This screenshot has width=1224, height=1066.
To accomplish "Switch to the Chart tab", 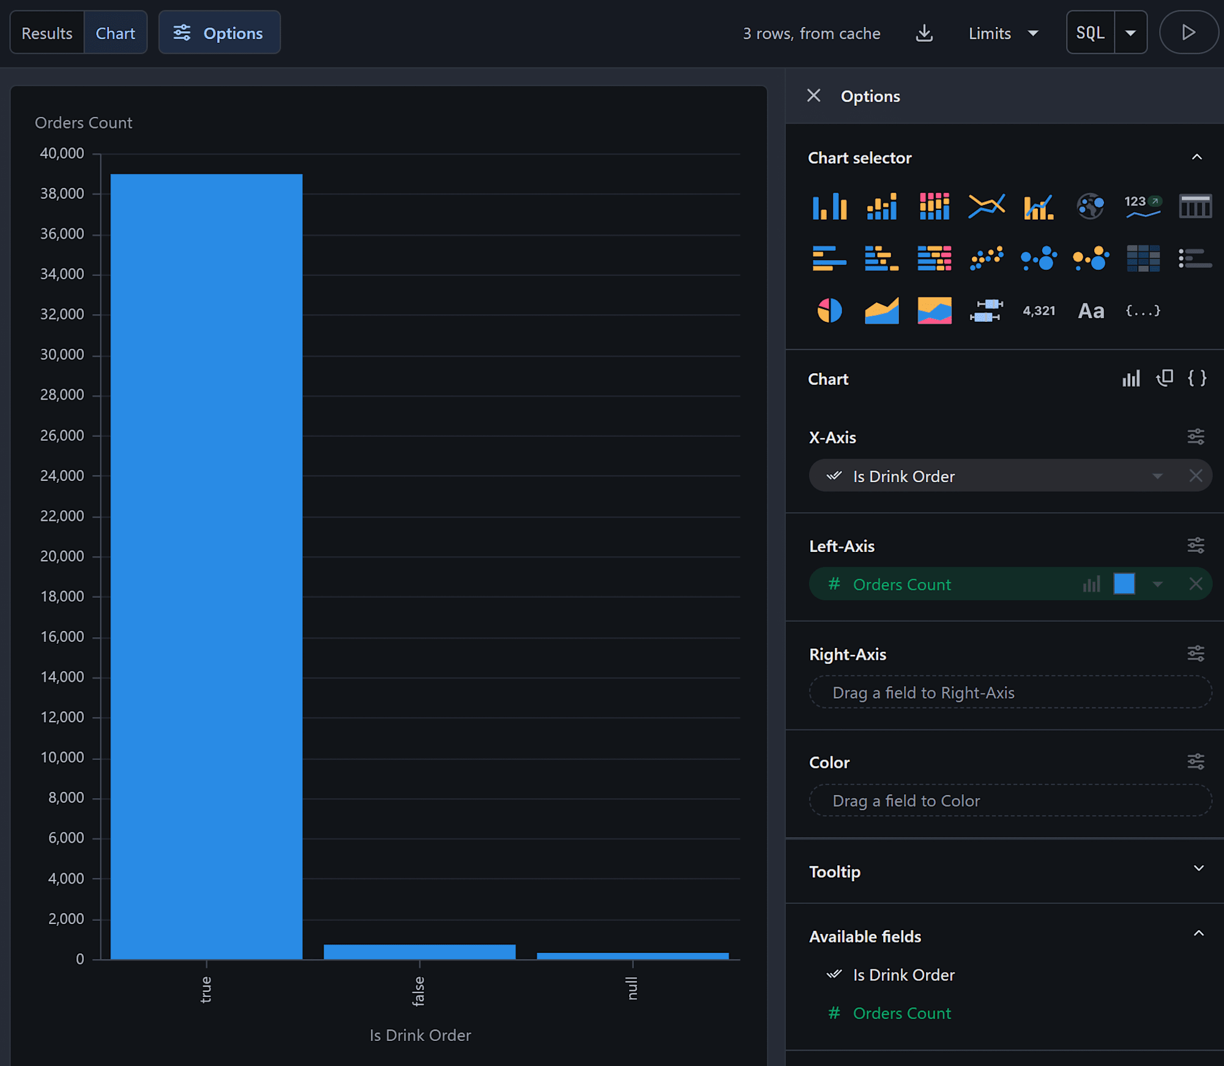I will tap(115, 33).
